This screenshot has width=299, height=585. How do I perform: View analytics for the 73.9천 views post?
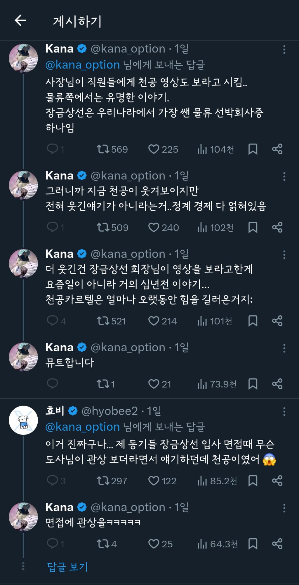coord(217,384)
